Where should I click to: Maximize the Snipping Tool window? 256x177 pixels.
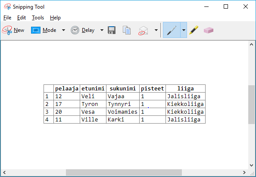tap(226, 7)
